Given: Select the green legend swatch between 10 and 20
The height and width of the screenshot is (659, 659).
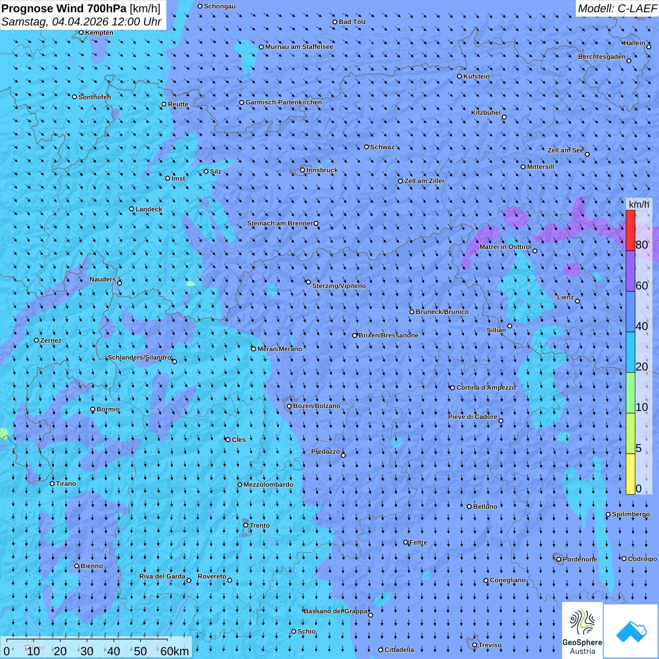Looking at the screenshot, I should (630, 393).
